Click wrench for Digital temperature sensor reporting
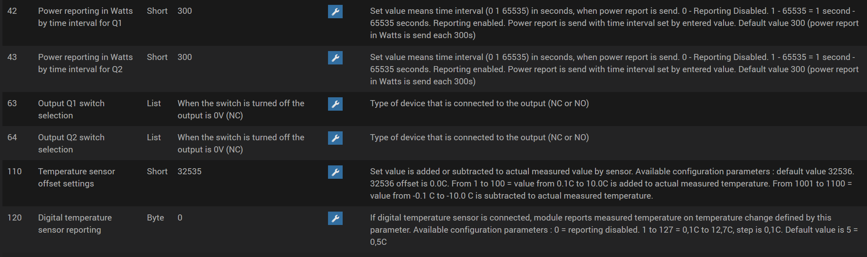The width and height of the screenshot is (867, 257). point(335,218)
